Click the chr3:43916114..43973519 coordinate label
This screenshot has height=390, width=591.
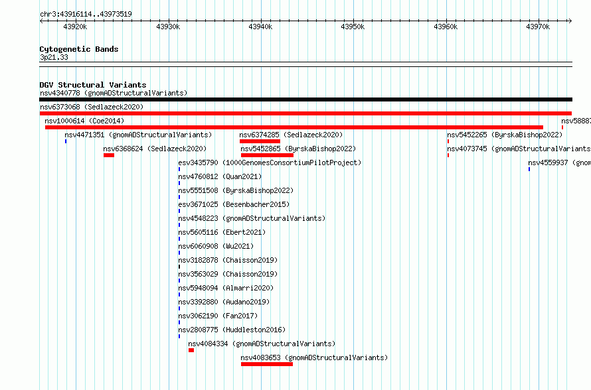[86, 15]
